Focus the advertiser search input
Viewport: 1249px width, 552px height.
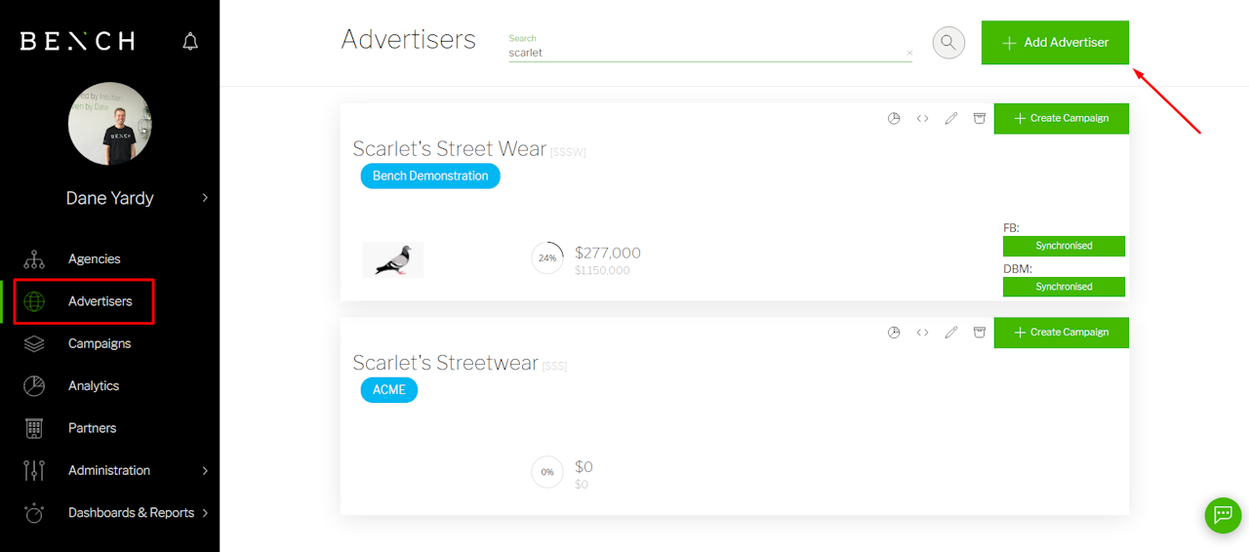703,53
